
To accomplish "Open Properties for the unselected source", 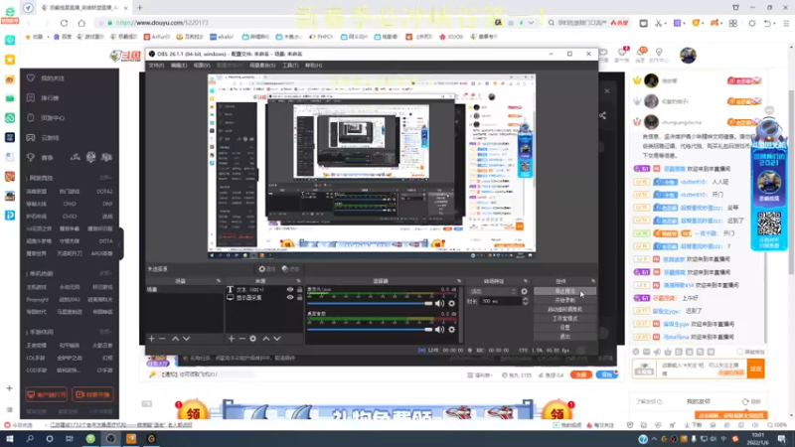I will 266,269.
